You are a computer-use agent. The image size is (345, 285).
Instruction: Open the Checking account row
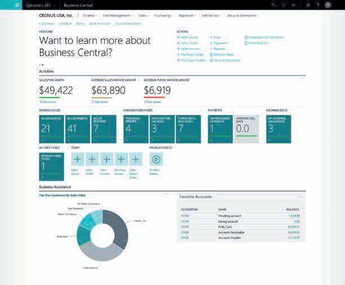point(240,216)
